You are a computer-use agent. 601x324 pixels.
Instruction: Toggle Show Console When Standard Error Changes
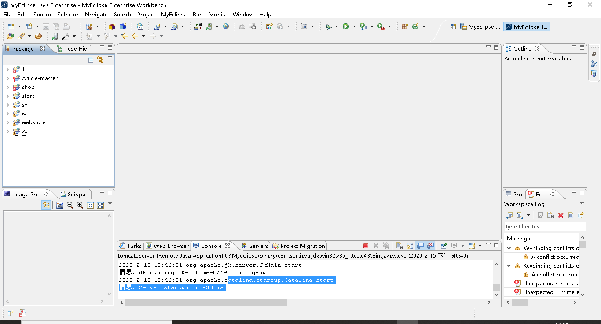(430, 246)
